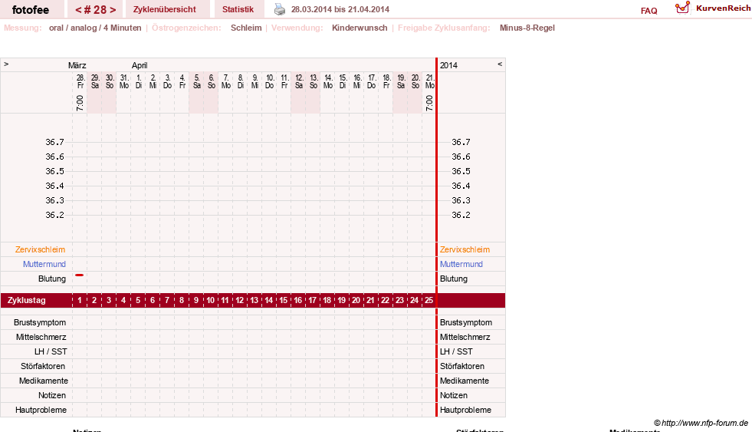Viewport: 752px width, 432px height.
Task: Click the left 'LH / SST' row label
Action: tap(51, 352)
